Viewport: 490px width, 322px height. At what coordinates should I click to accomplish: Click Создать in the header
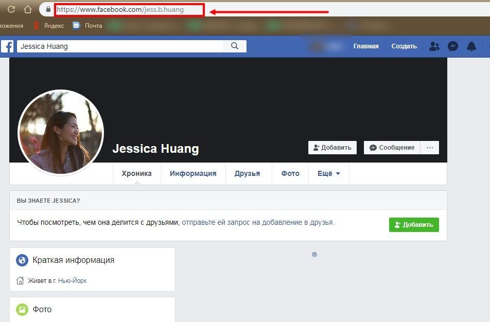tap(404, 46)
